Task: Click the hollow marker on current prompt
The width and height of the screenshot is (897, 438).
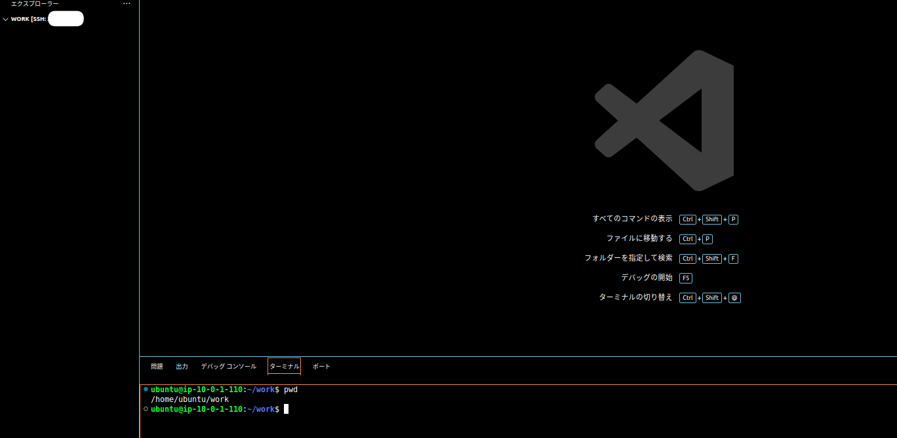Action: click(146, 409)
